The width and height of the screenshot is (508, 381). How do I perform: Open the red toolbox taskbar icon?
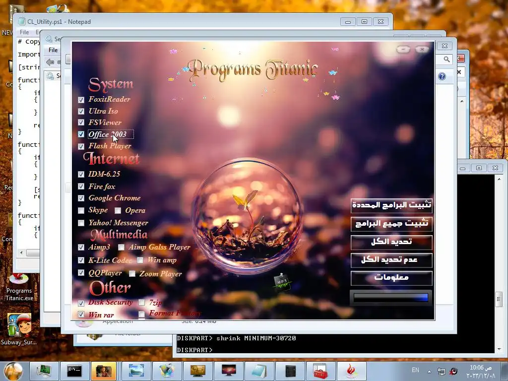pos(320,371)
